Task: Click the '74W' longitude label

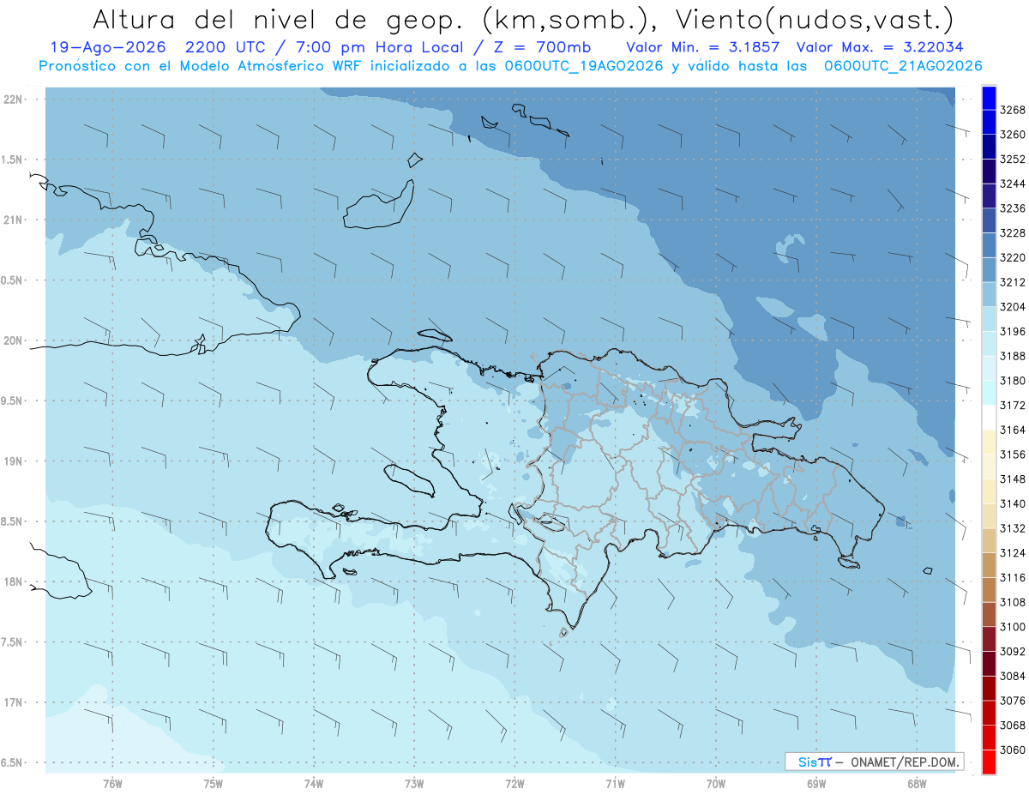Action: (314, 784)
